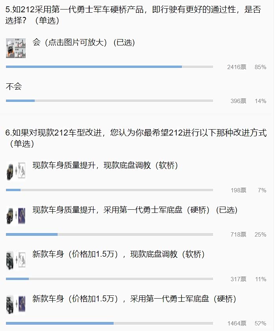
Task: Select 现款车身质量提升，现款底盘调教（软桥） option
Action: [x=105, y=166]
